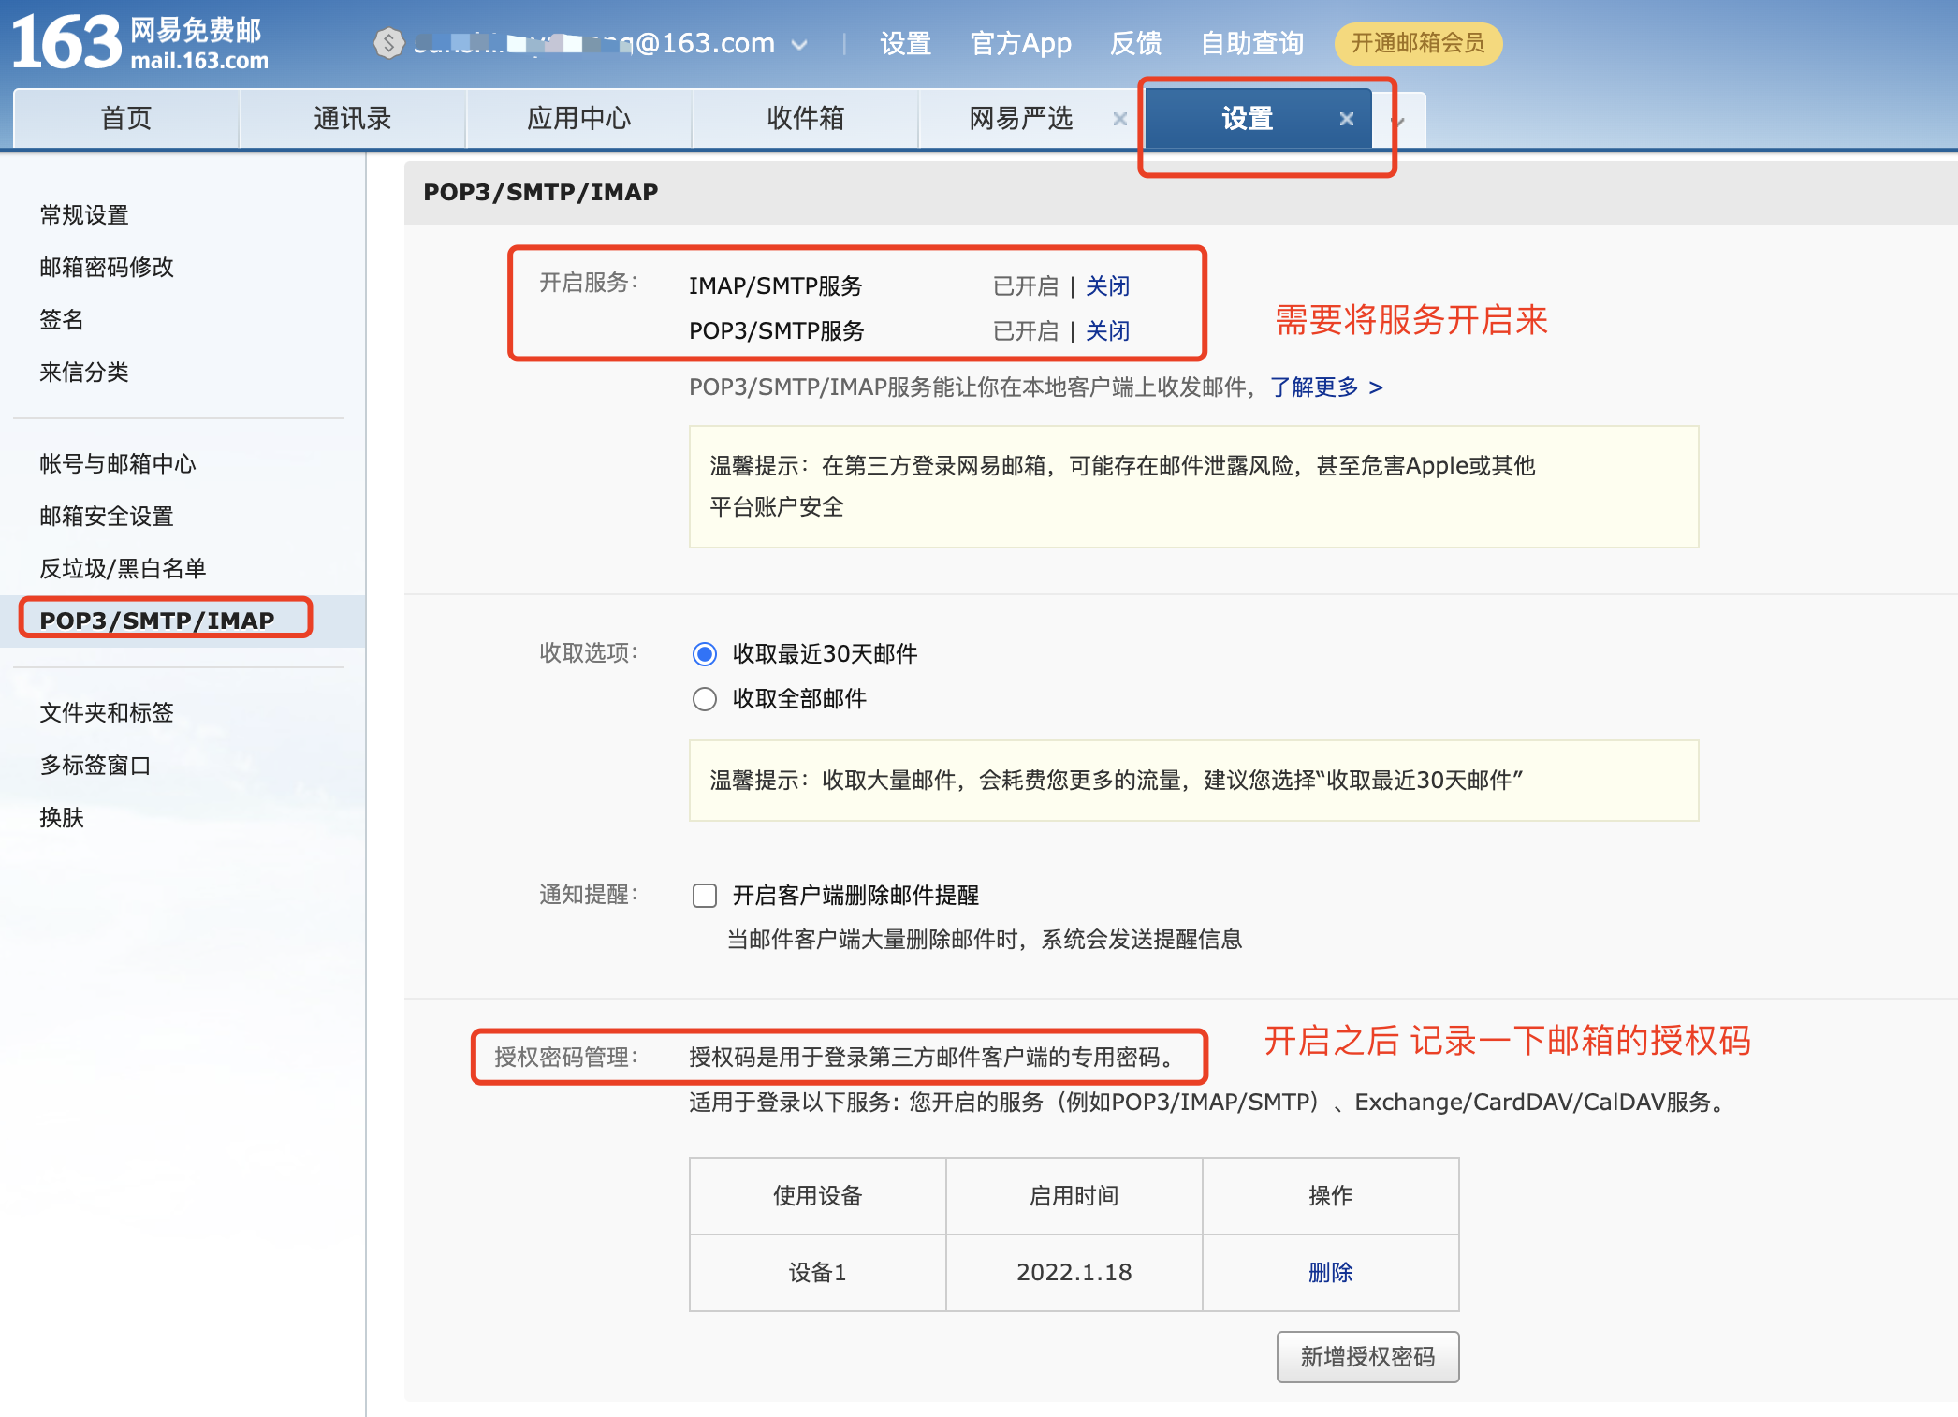Select 收取全部邮件 radio option
The height and width of the screenshot is (1417, 1958).
point(705,699)
